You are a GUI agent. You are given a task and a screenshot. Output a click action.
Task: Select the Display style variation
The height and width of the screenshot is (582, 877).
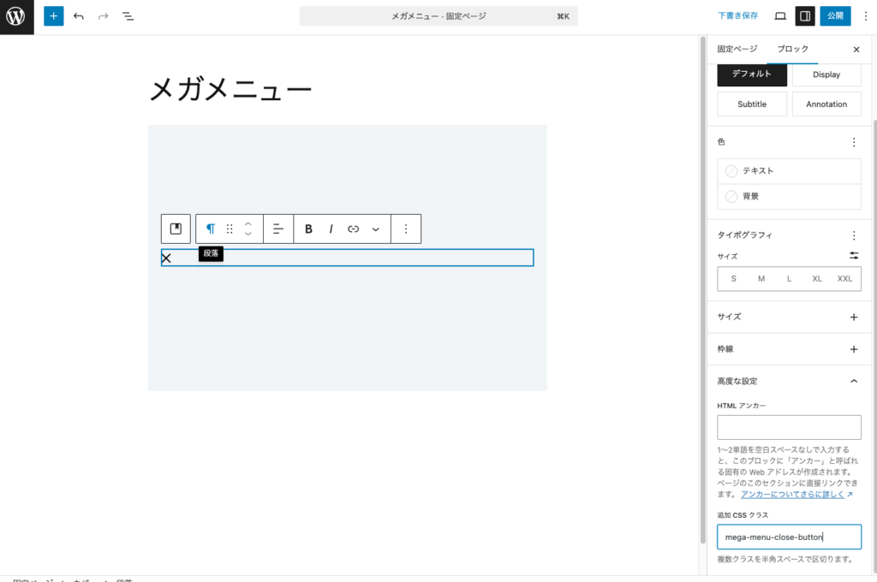826,74
